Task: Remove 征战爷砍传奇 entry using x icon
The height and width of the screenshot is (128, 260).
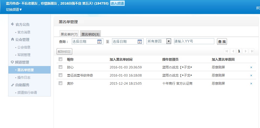Action: point(251,75)
